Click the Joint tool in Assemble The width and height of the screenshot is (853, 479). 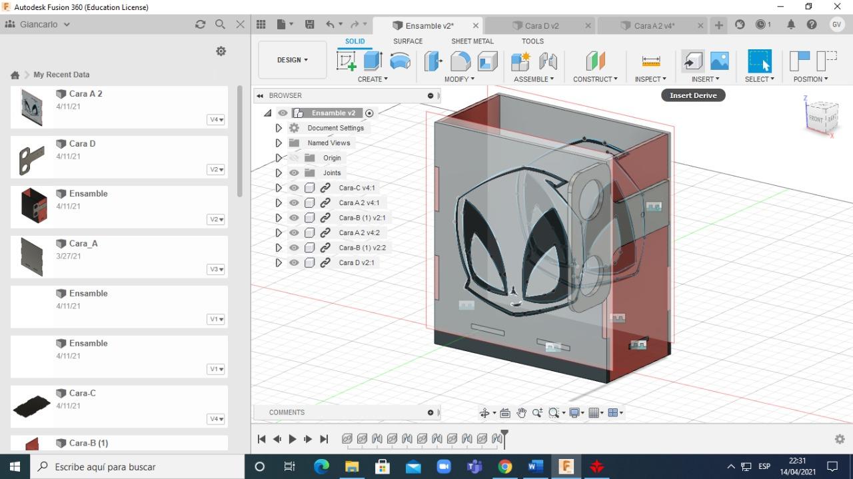tap(548, 61)
